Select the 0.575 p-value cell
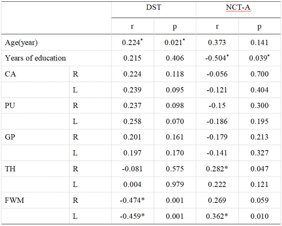Screen dimensions: 282x226 [x=174, y=169]
